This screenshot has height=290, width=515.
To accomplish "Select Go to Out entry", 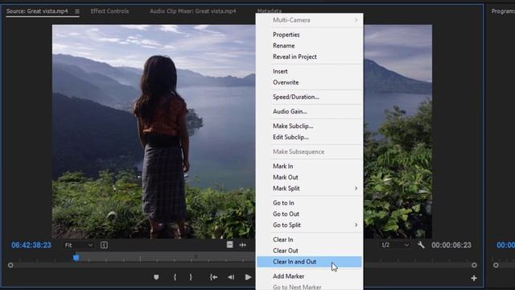I will click(x=309, y=214).
